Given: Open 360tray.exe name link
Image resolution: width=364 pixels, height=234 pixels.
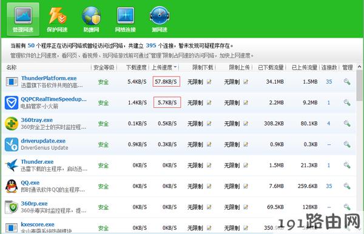Looking at the screenshot, I should pyautogui.click(x=36, y=120).
